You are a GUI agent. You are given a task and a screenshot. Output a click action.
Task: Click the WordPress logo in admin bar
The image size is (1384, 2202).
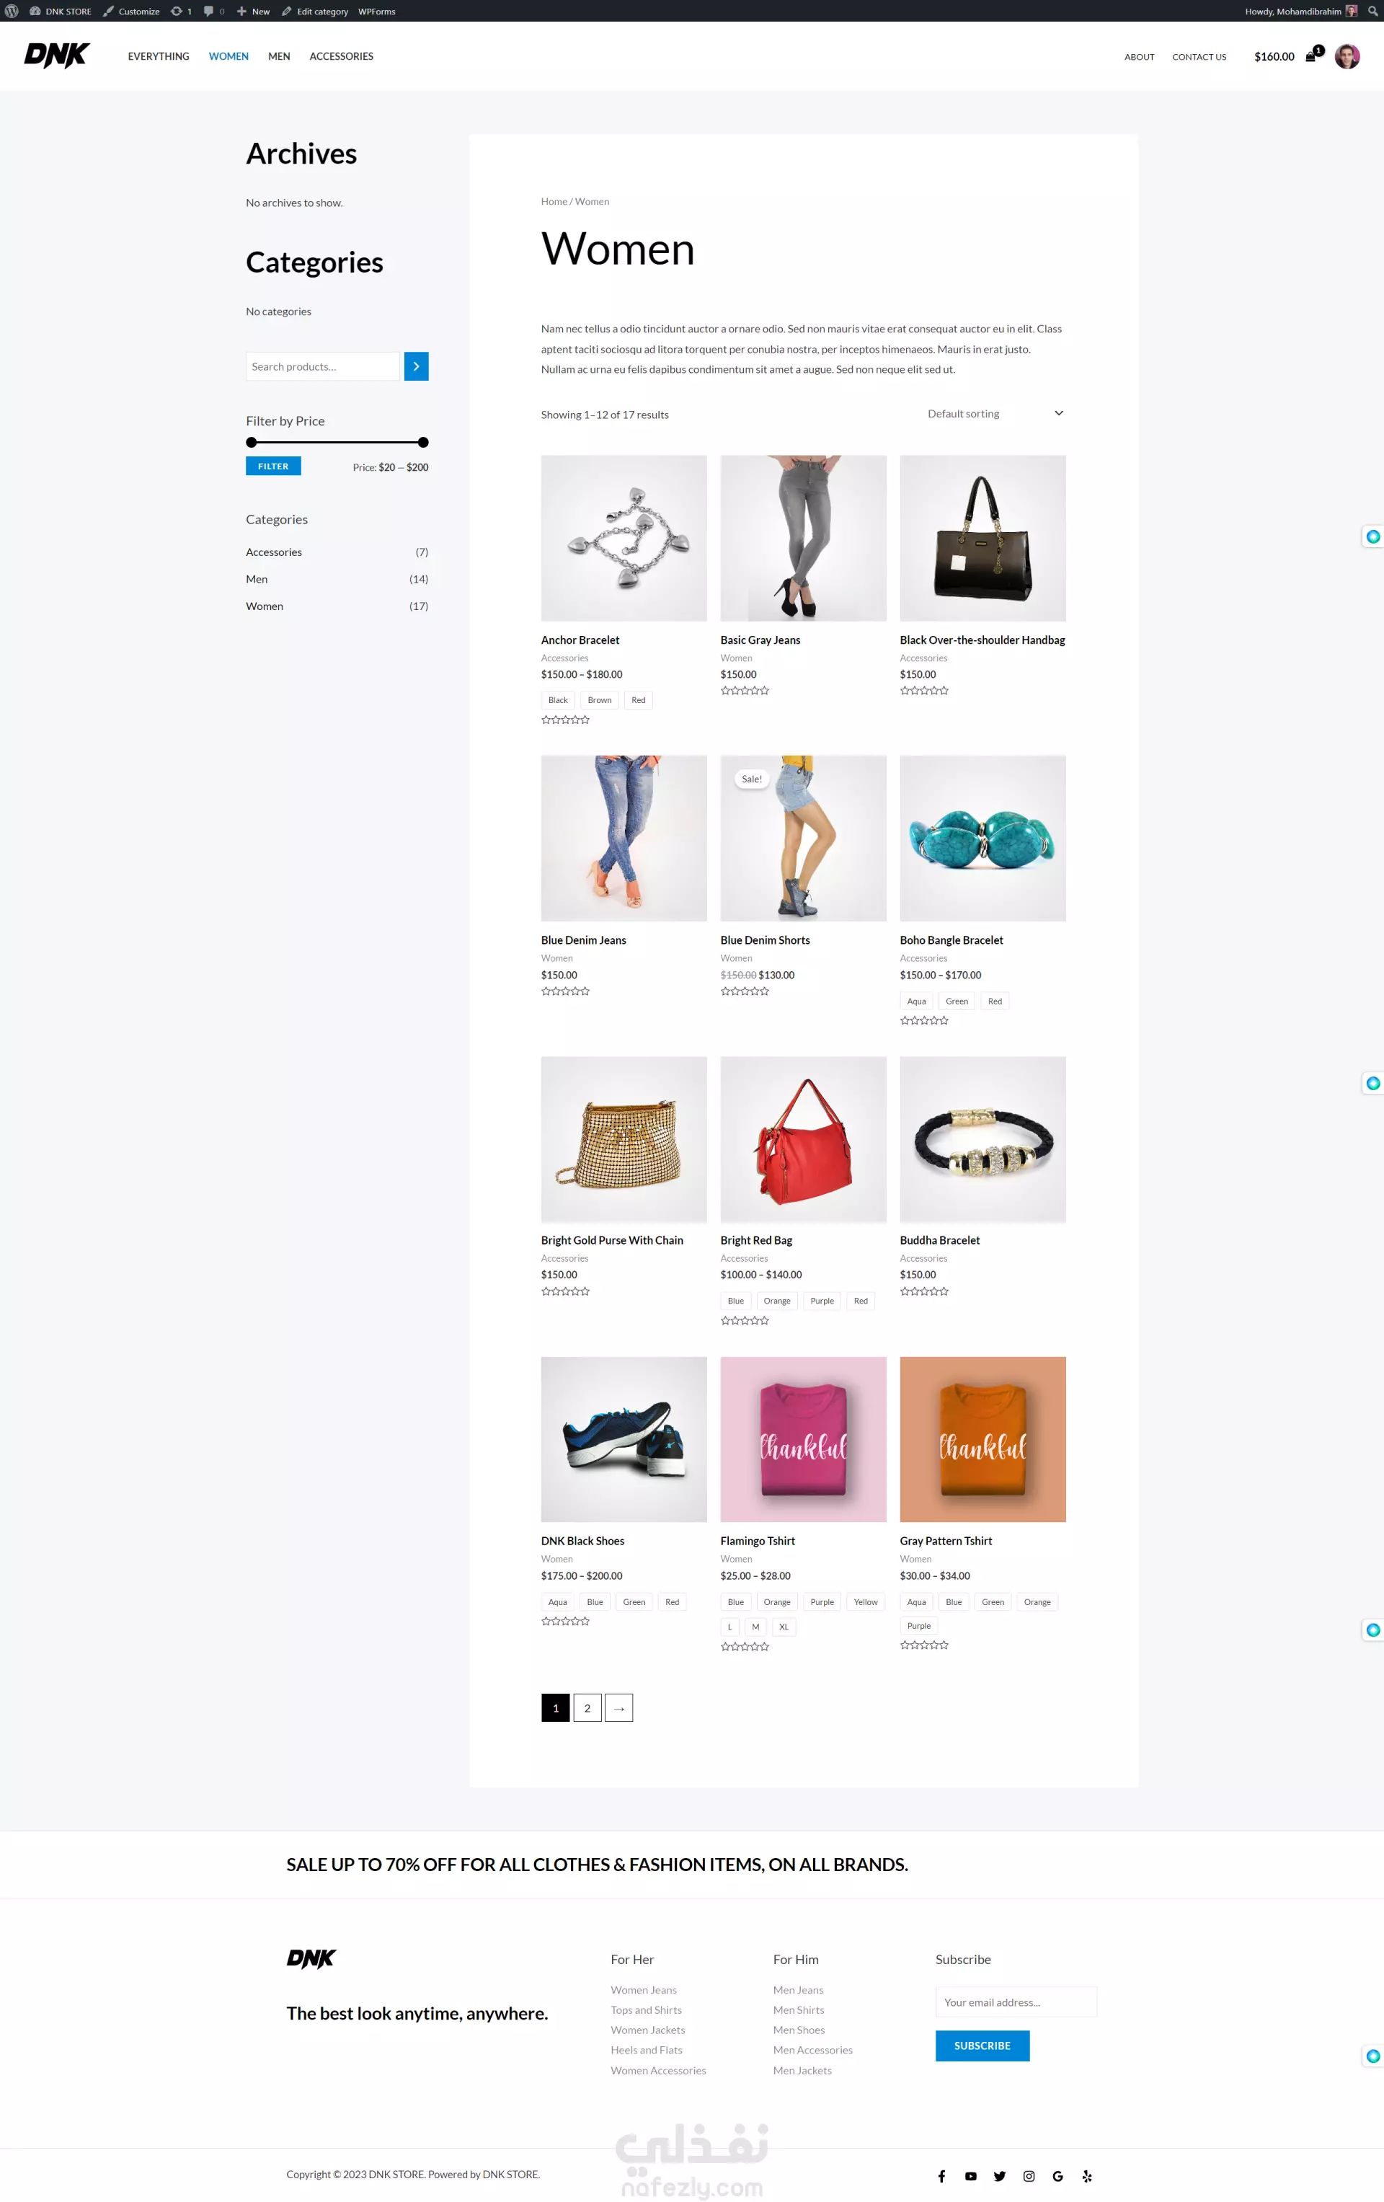point(12,11)
